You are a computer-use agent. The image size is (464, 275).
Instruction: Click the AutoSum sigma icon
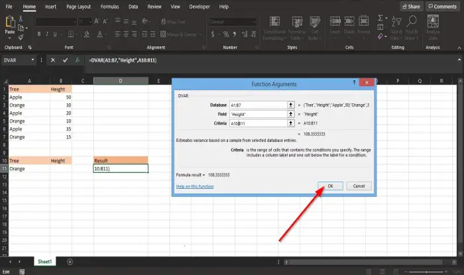[x=380, y=18]
